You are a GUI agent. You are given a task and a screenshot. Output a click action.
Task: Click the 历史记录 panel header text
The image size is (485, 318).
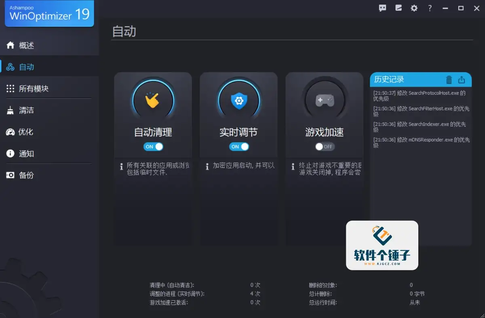tap(389, 80)
